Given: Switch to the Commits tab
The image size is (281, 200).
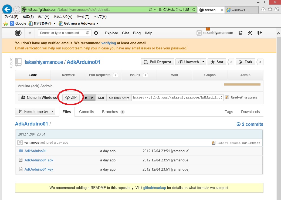Looking at the screenshot, I should pos(86,112).
